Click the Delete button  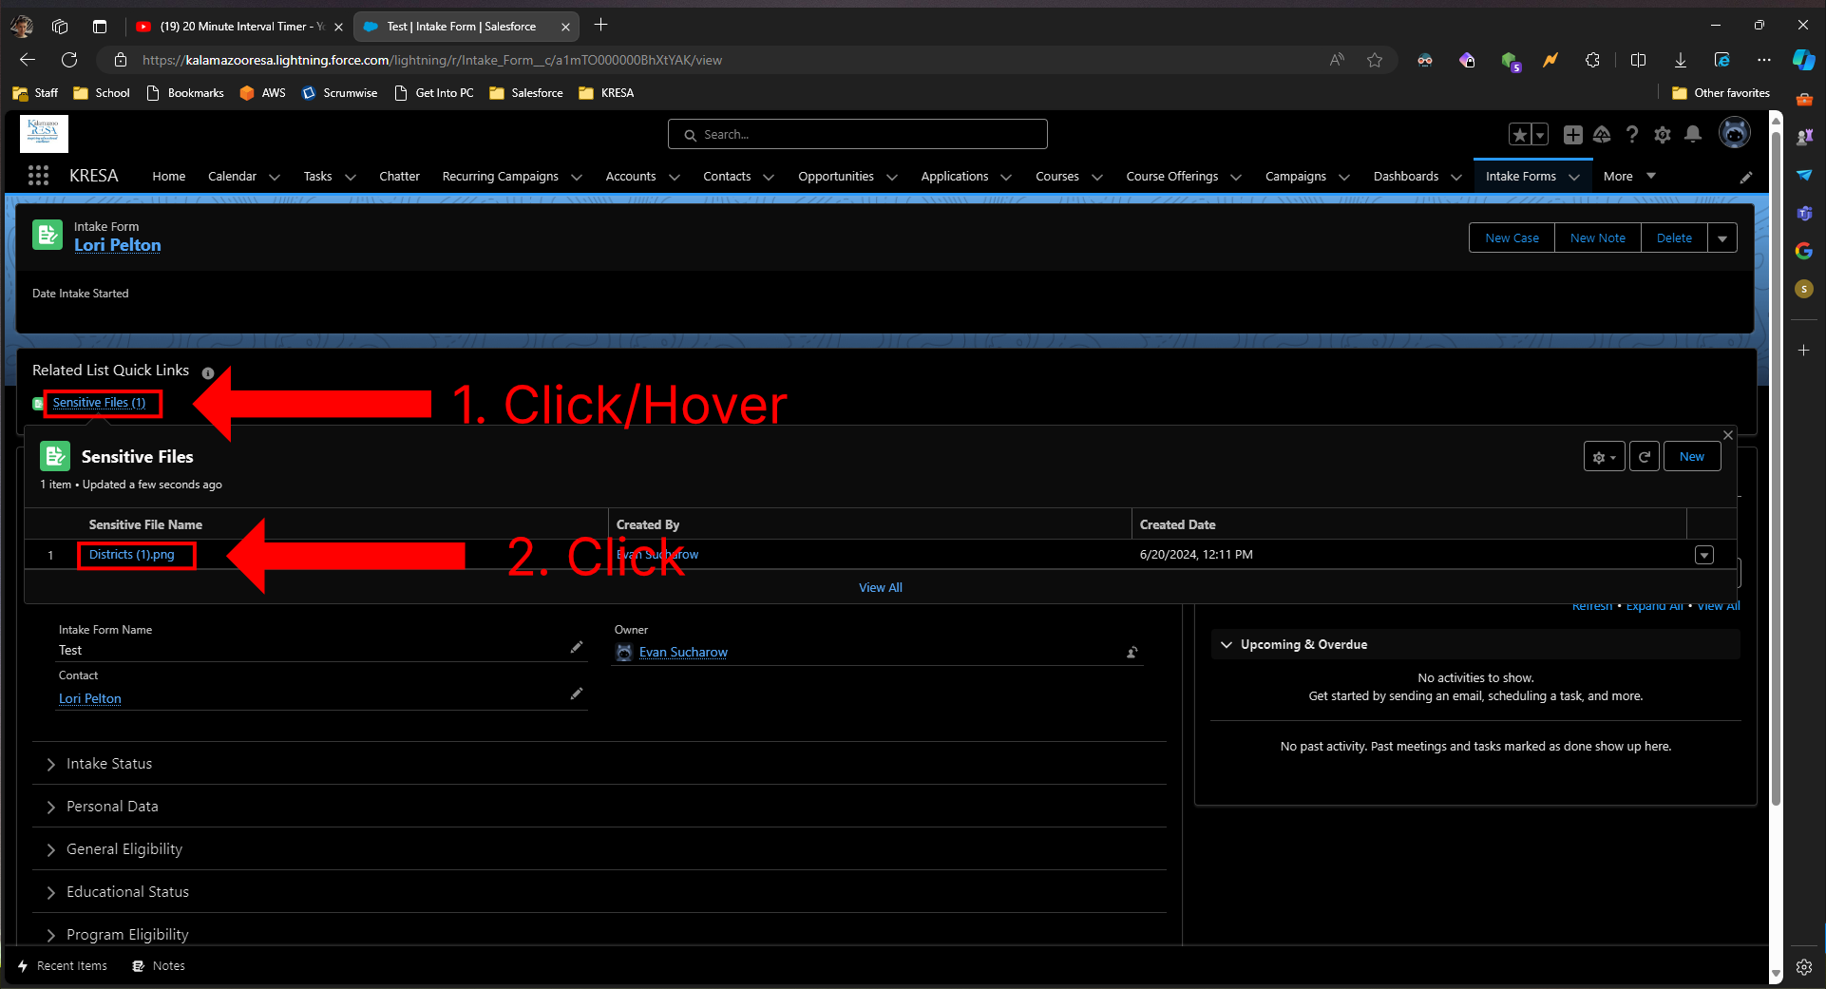(x=1674, y=238)
